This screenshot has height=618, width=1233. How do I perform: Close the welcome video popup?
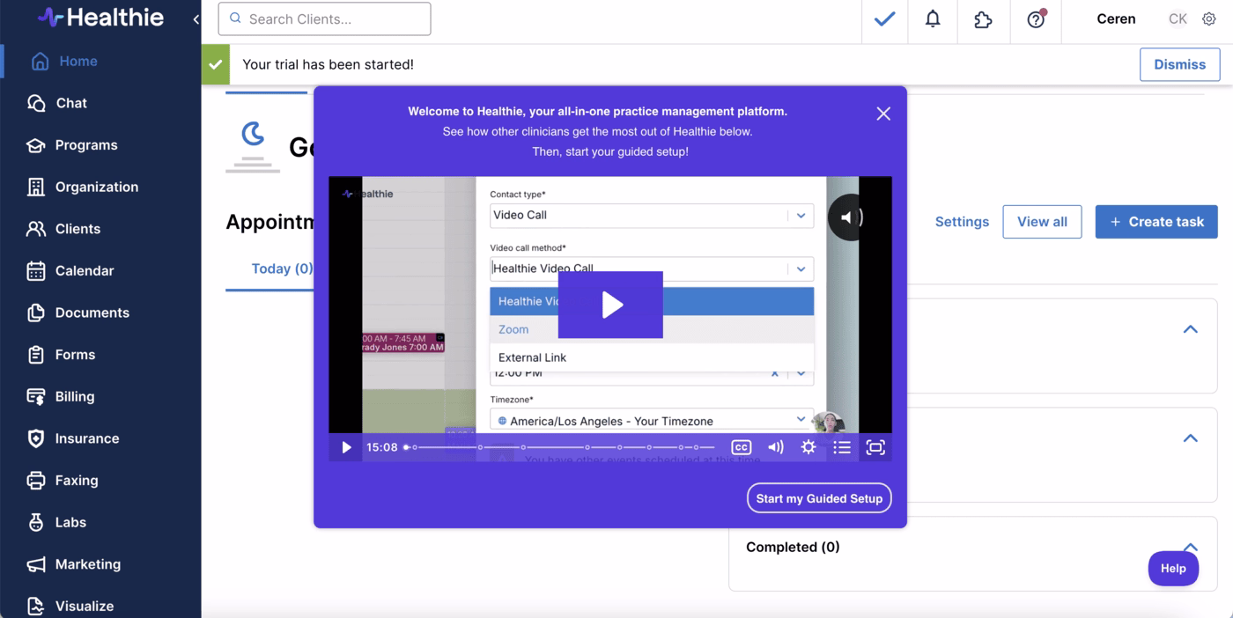click(x=883, y=114)
